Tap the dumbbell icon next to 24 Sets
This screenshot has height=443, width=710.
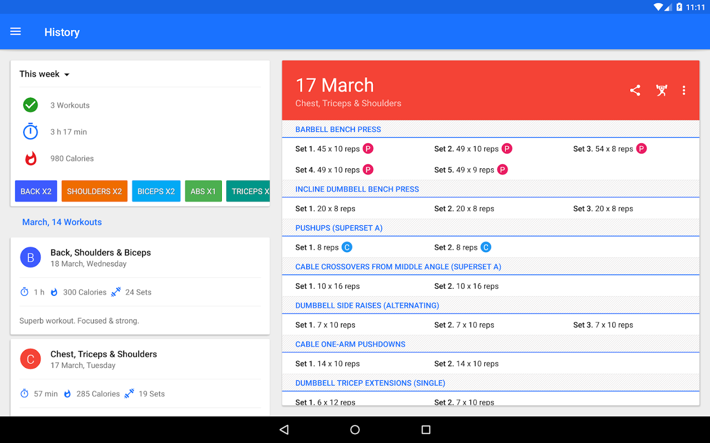click(115, 291)
